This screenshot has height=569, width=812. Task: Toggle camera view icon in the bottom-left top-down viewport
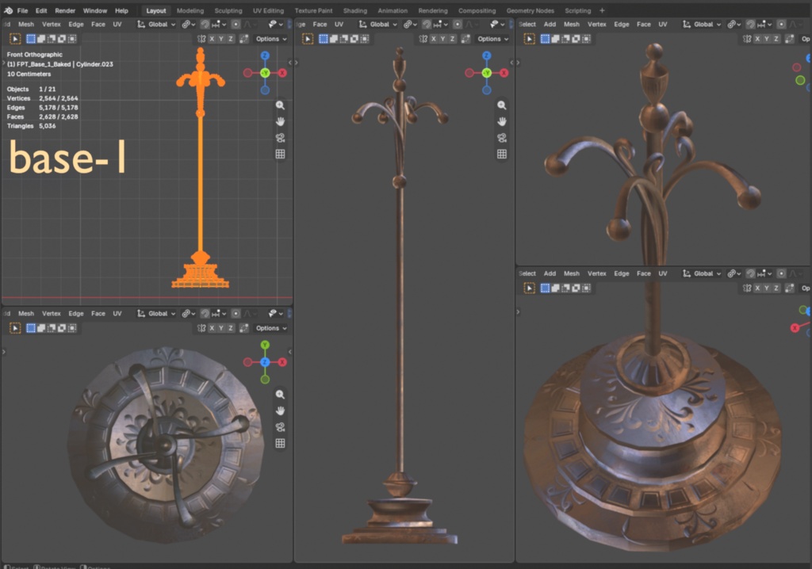click(x=280, y=427)
